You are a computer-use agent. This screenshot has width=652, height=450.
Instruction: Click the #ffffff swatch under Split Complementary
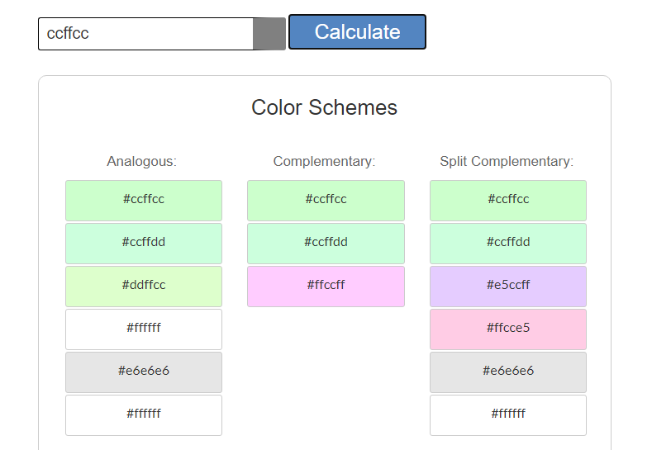pos(508,414)
